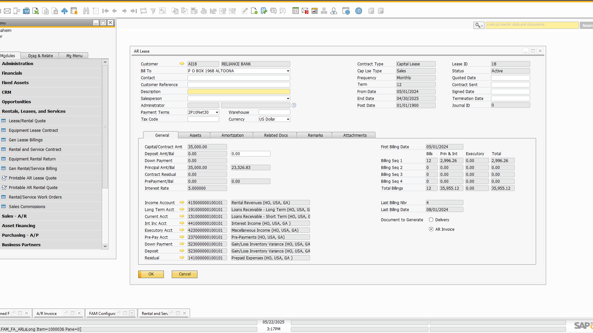Image resolution: width=593 pixels, height=333 pixels.
Task: Open the Related Docs tab
Action: coord(276,135)
